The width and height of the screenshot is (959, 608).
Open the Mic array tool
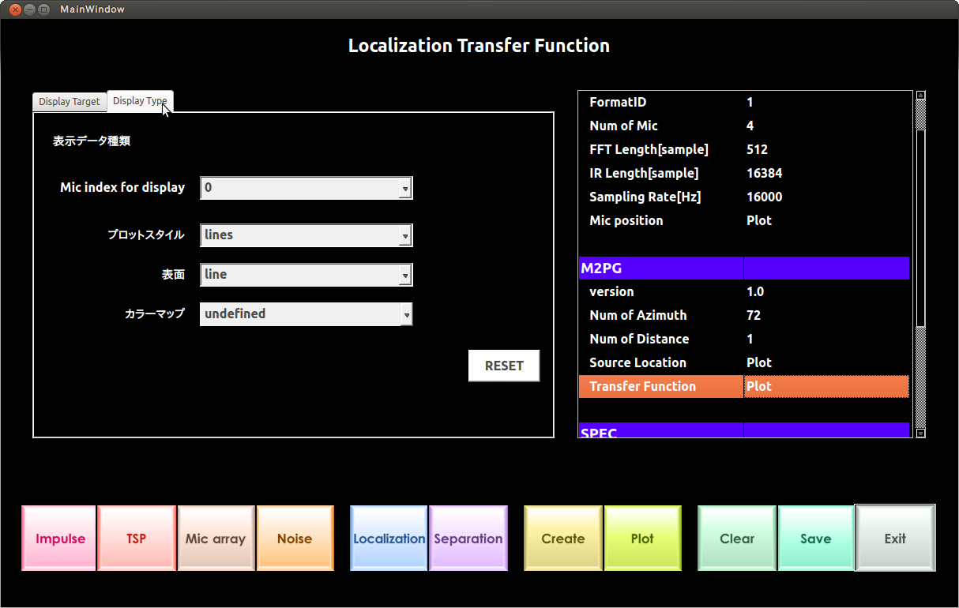216,538
